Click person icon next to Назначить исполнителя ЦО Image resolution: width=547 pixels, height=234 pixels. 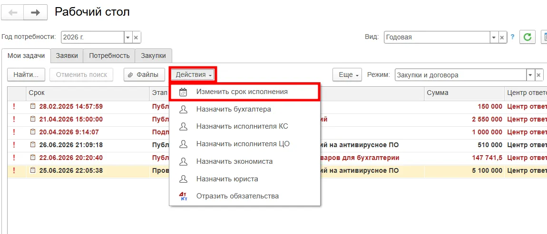tap(183, 144)
